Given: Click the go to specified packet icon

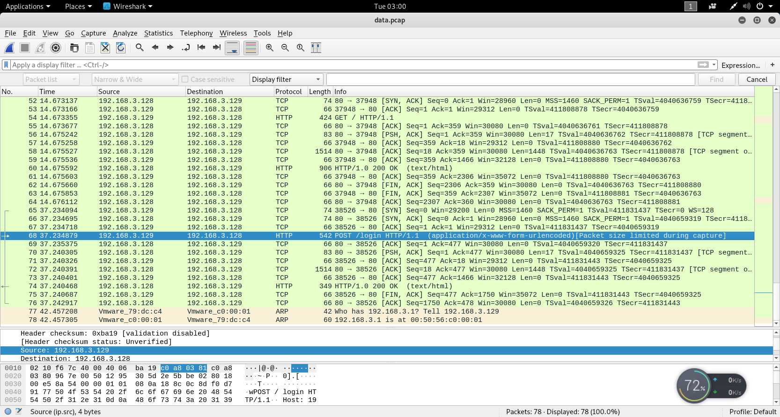Looking at the screenshot, I should [x=186, y=48].
